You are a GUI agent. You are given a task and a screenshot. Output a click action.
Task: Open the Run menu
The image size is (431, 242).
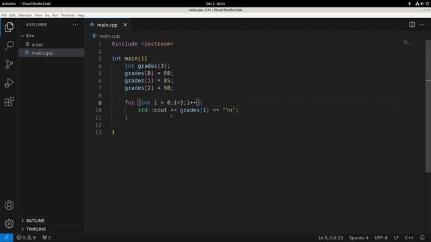pyautogui.click(x=55, y=15)
